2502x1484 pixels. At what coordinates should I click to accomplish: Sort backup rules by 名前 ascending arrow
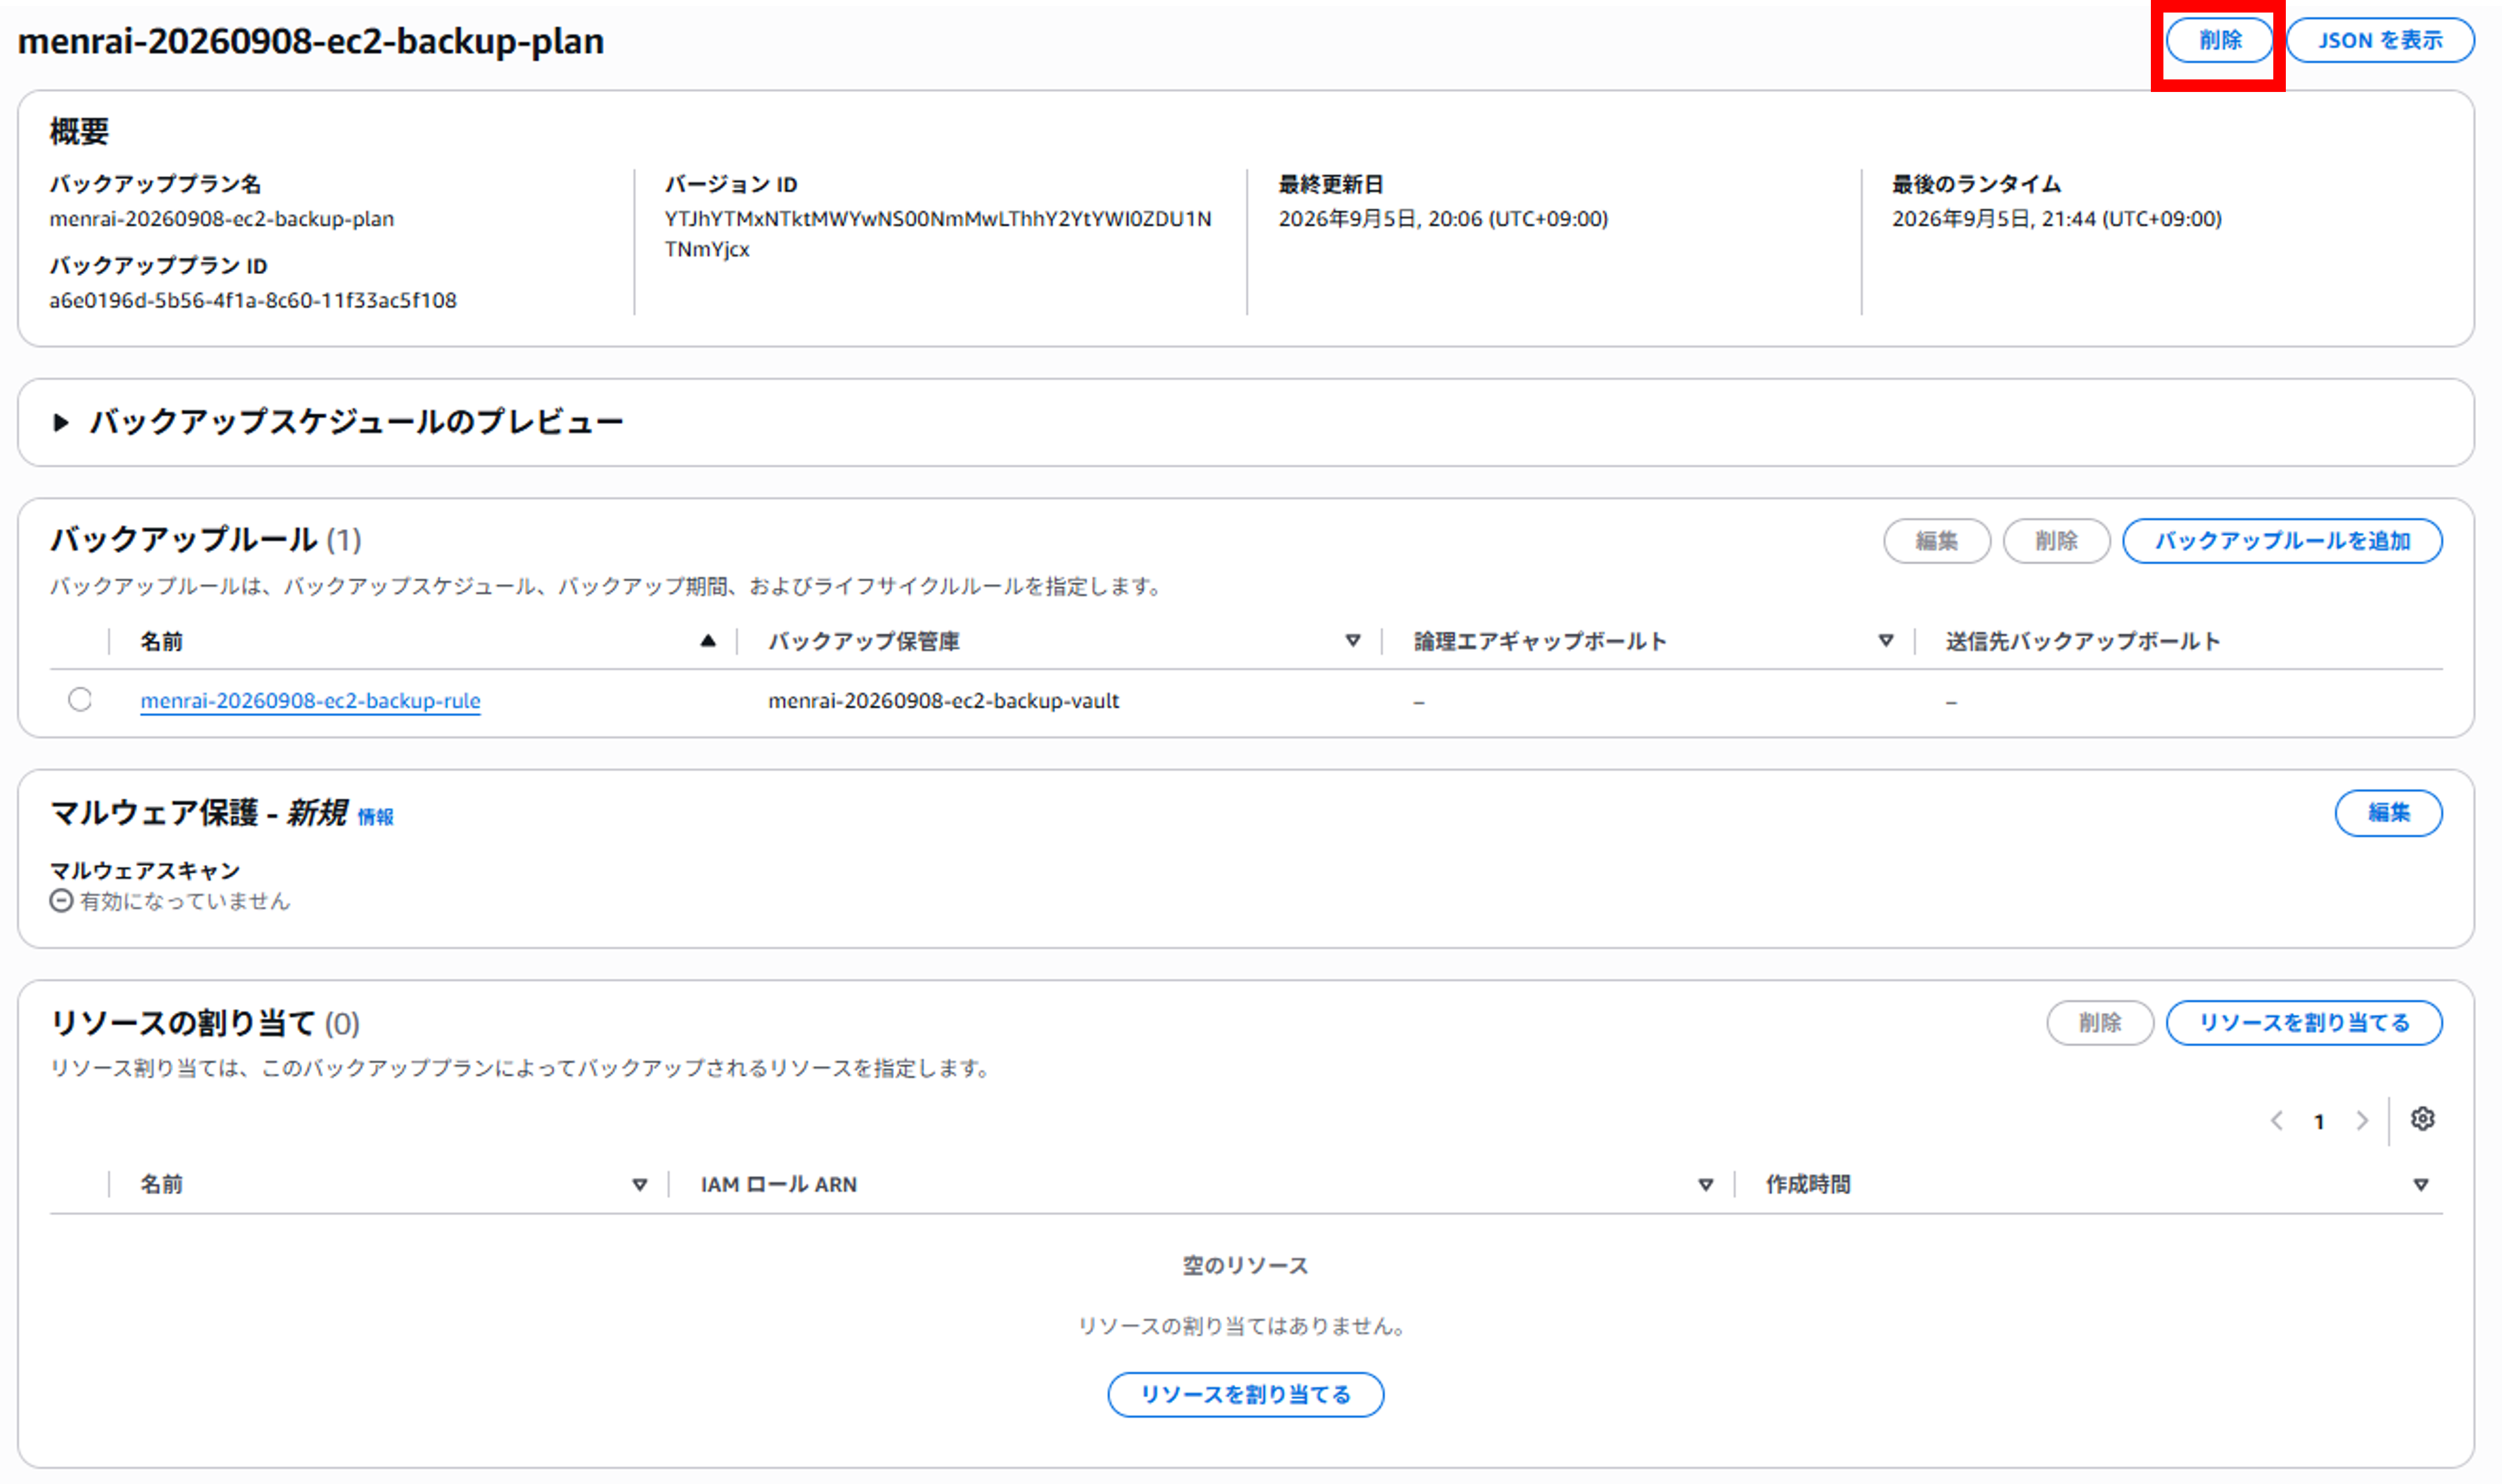point(708,641)
